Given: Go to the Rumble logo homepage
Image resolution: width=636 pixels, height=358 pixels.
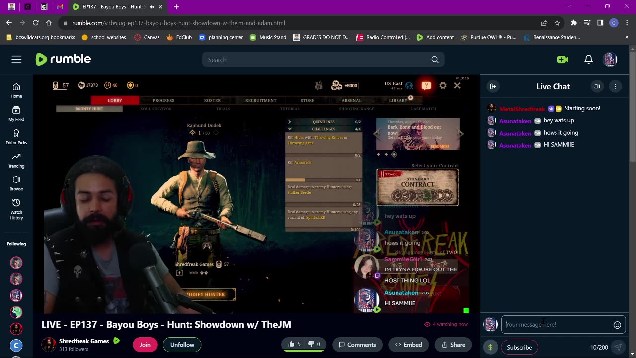Looking at the screenshot, I should click(x=63, y=59).
